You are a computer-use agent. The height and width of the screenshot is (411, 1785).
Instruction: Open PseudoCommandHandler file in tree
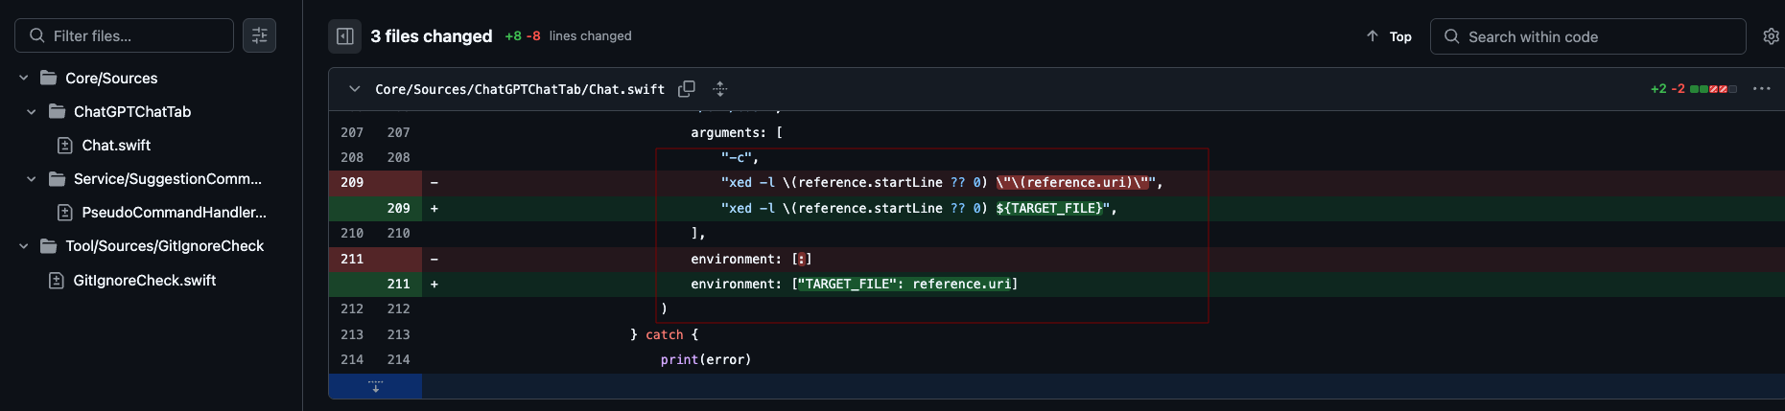pyautogui.click(x=174, y=212)
